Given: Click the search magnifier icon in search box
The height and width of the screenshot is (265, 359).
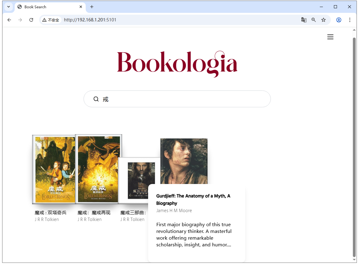Looking at the screenshot, I should 96,99.
